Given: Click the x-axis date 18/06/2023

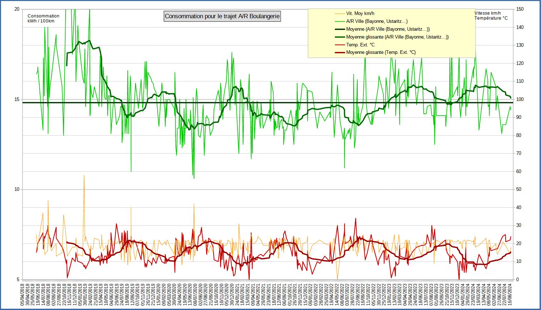Looking at the screenshot, I should (421, 295).
